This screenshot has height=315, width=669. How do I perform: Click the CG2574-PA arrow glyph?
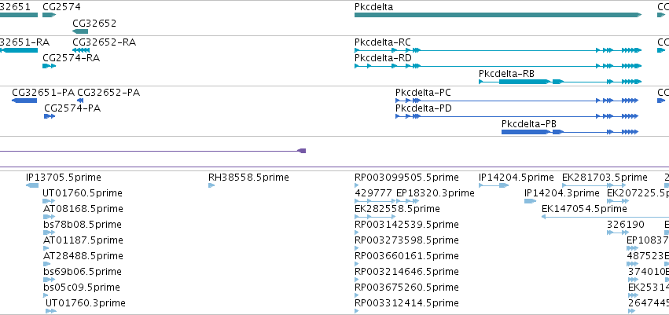[50, 116]
